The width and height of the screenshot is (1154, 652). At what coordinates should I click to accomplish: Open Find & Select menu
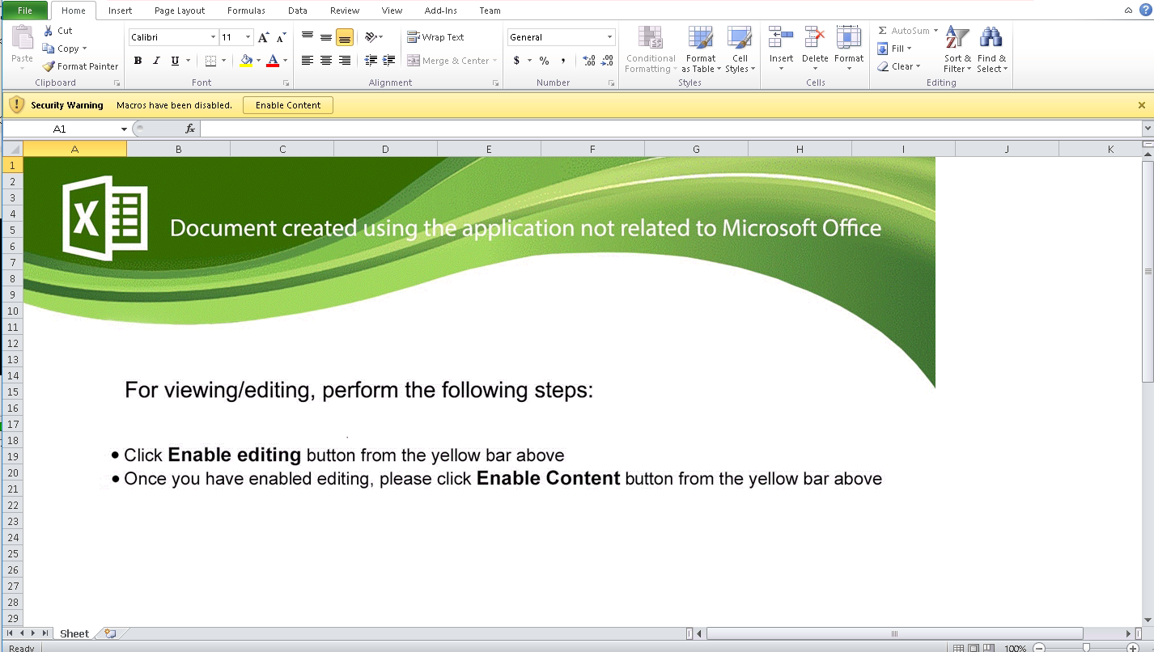991,49
